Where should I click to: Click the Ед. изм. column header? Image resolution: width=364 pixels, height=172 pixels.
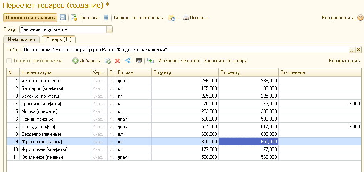click(x=133, y=72)
